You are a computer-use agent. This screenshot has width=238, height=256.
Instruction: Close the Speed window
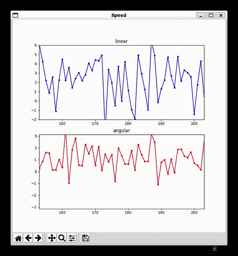pyautogui.click(x=220, y=15)
